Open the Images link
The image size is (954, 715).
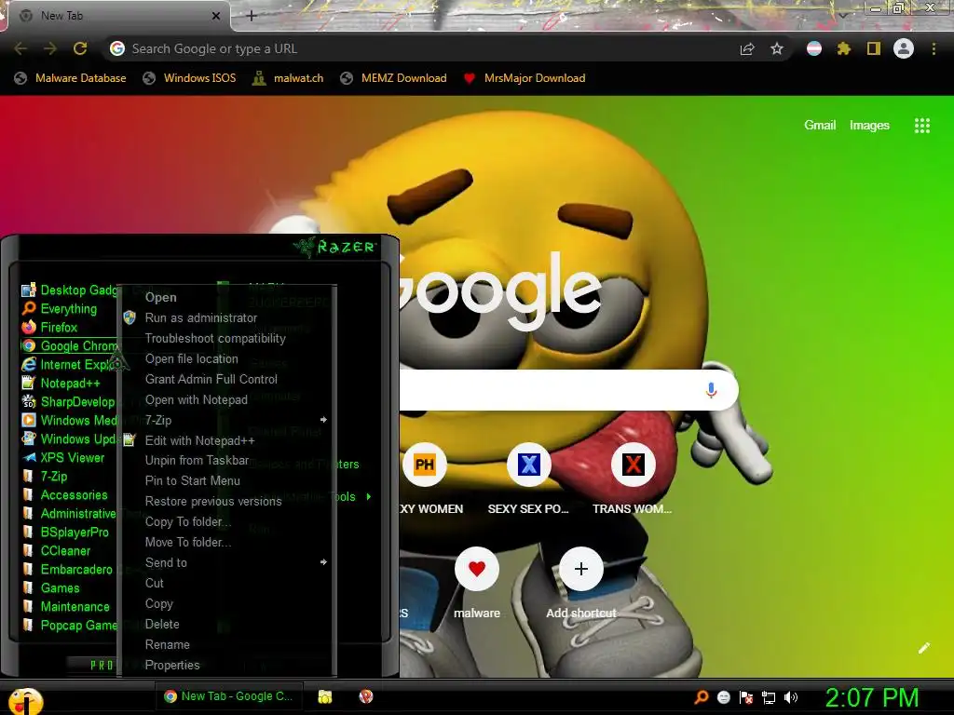869,126
